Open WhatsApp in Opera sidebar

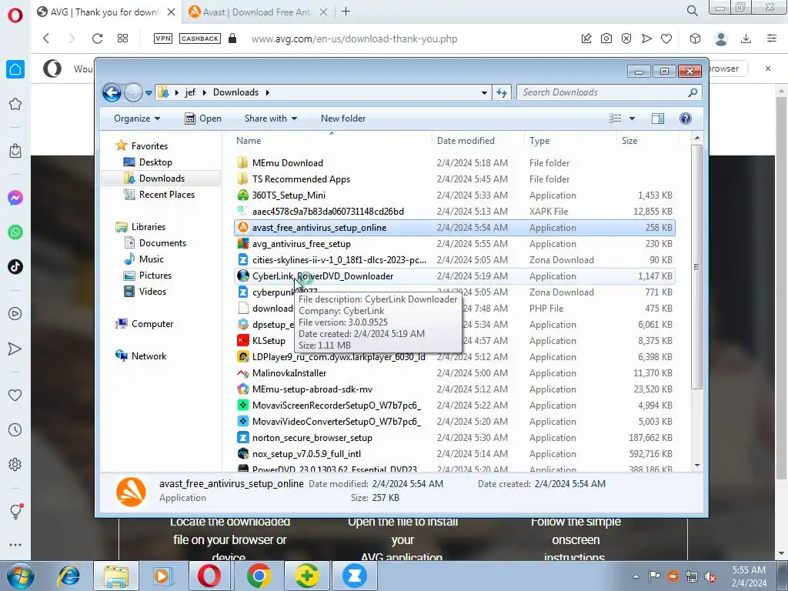coord(15,232)
